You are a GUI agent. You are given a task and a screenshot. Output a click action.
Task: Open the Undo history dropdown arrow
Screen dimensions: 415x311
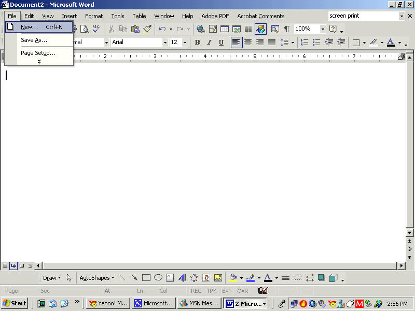[x=171, y=29]
